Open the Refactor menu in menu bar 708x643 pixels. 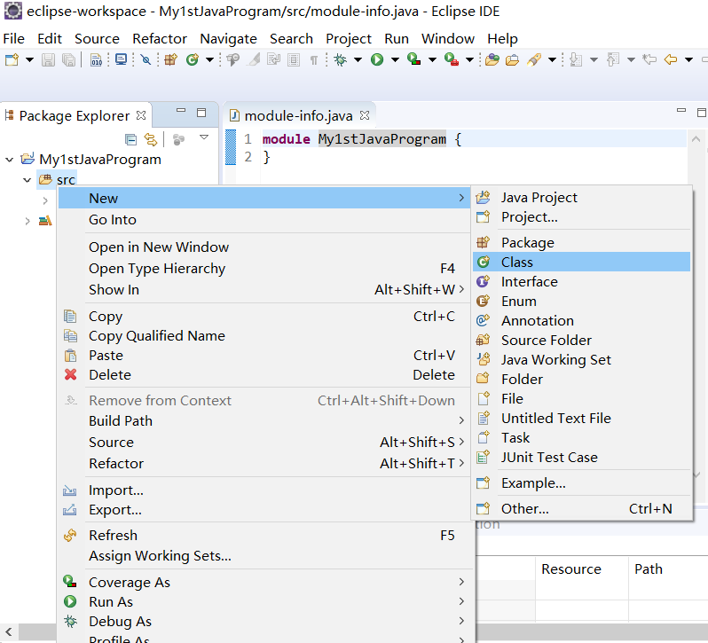160,39
